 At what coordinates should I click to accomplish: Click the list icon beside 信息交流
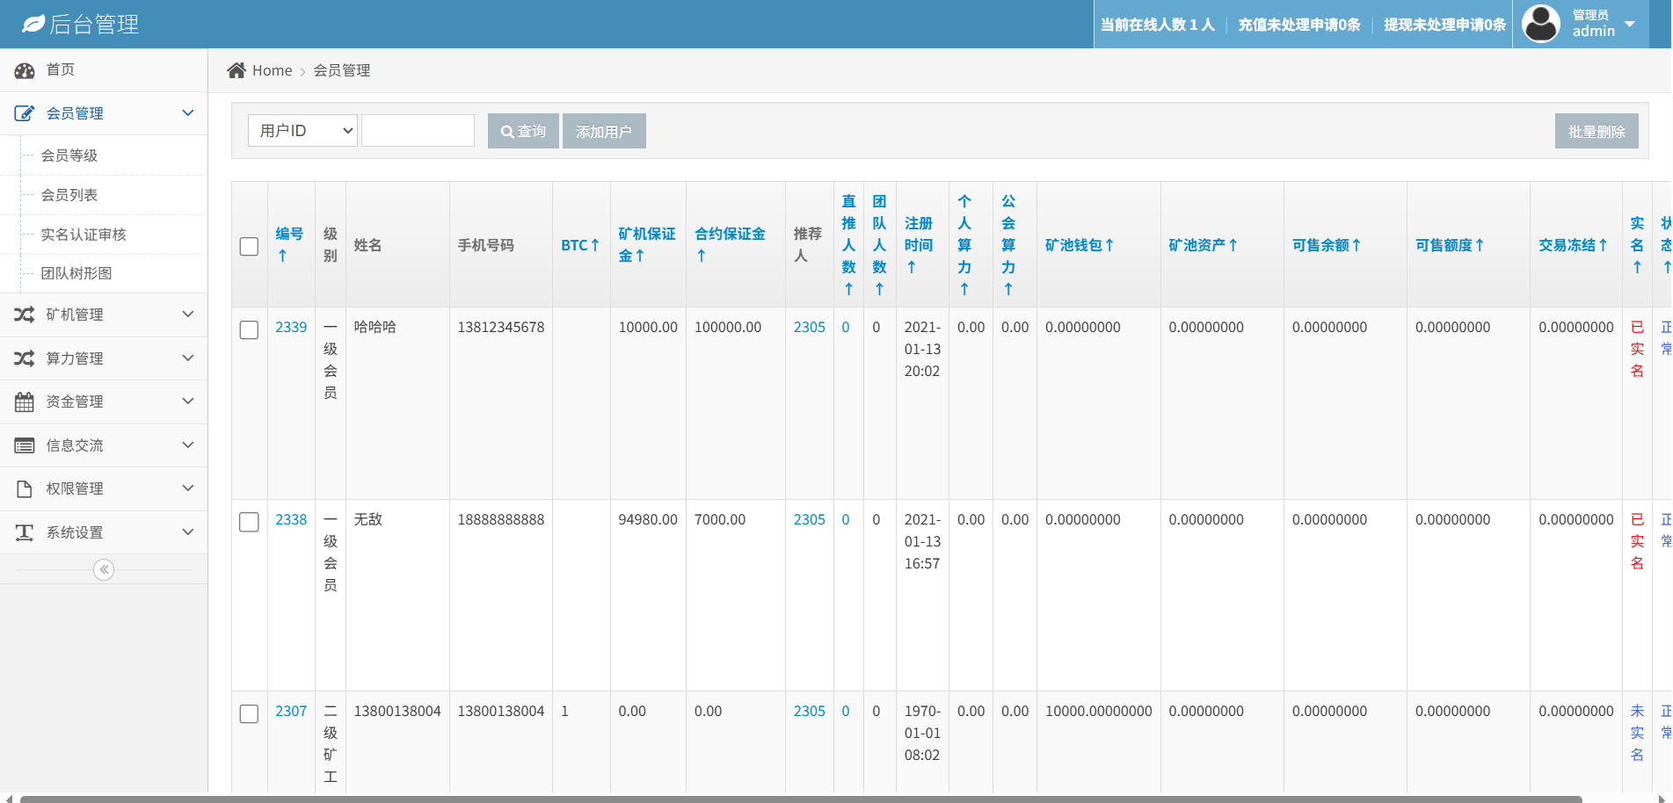tap(24, 445)
